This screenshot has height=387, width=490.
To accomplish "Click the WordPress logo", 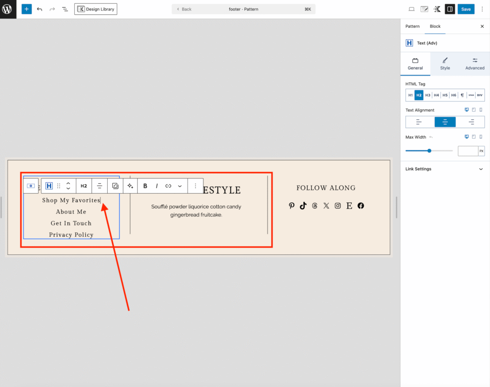I will click(8, 9).
